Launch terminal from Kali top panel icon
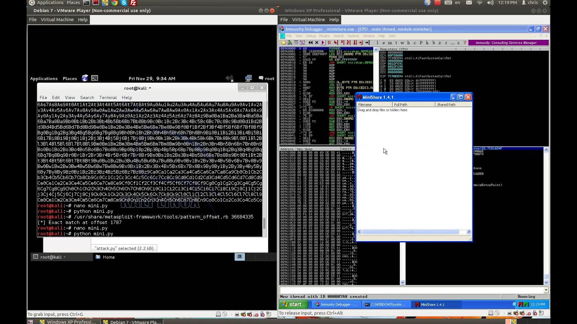The height and width of the screenshot is (324, 577). [x=94, y=78]
